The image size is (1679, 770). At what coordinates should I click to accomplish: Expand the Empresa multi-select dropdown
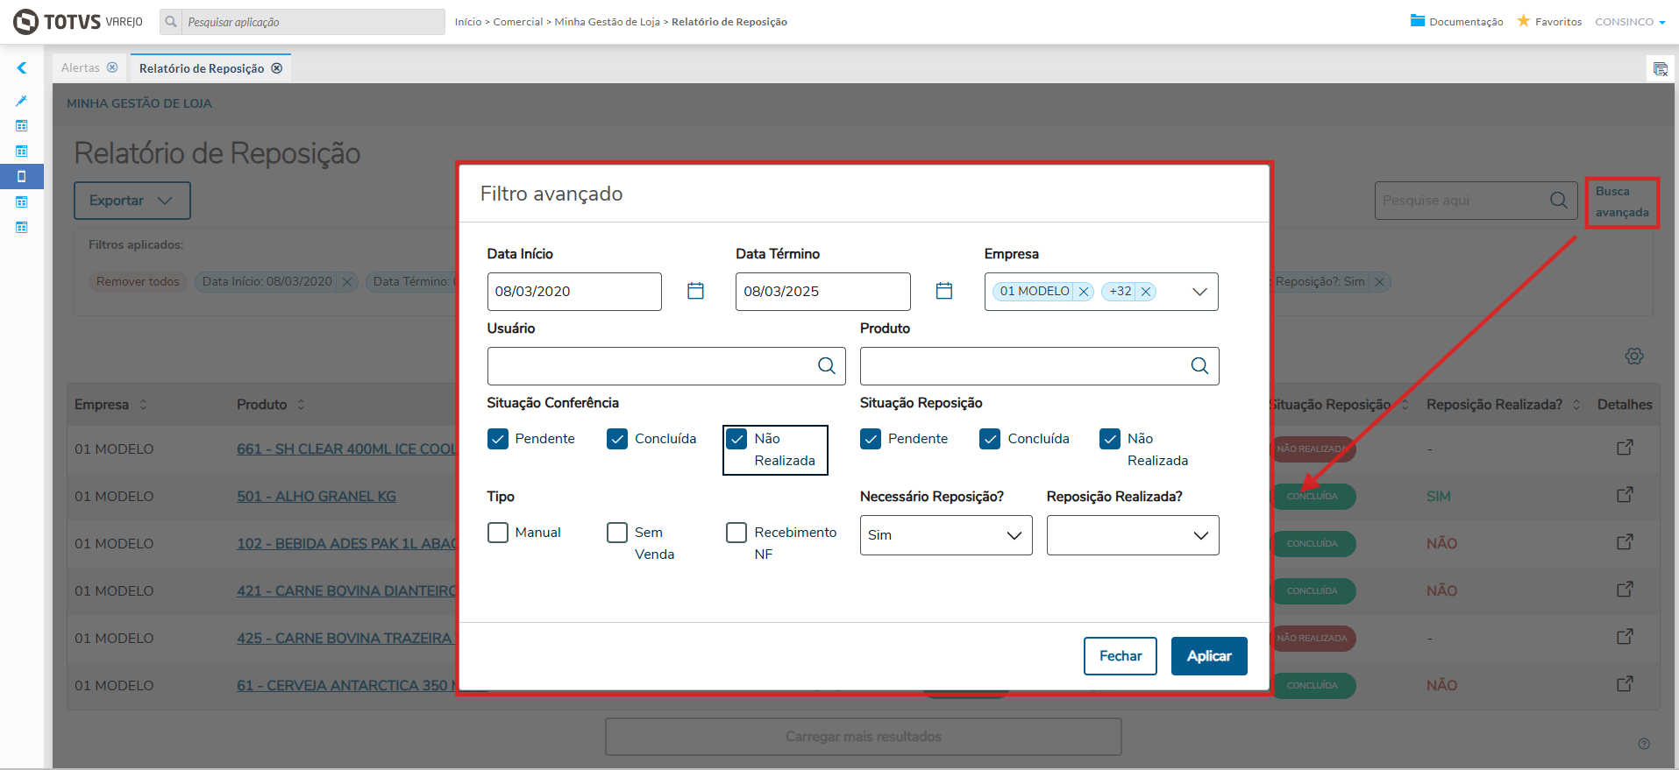(1199, 292)
